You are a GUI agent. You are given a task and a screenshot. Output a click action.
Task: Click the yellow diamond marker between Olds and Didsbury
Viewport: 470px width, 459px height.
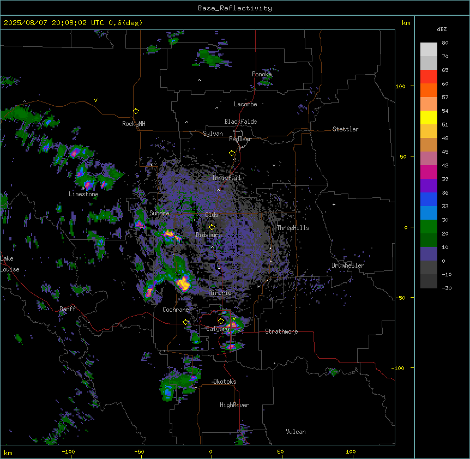pos(212,227)
